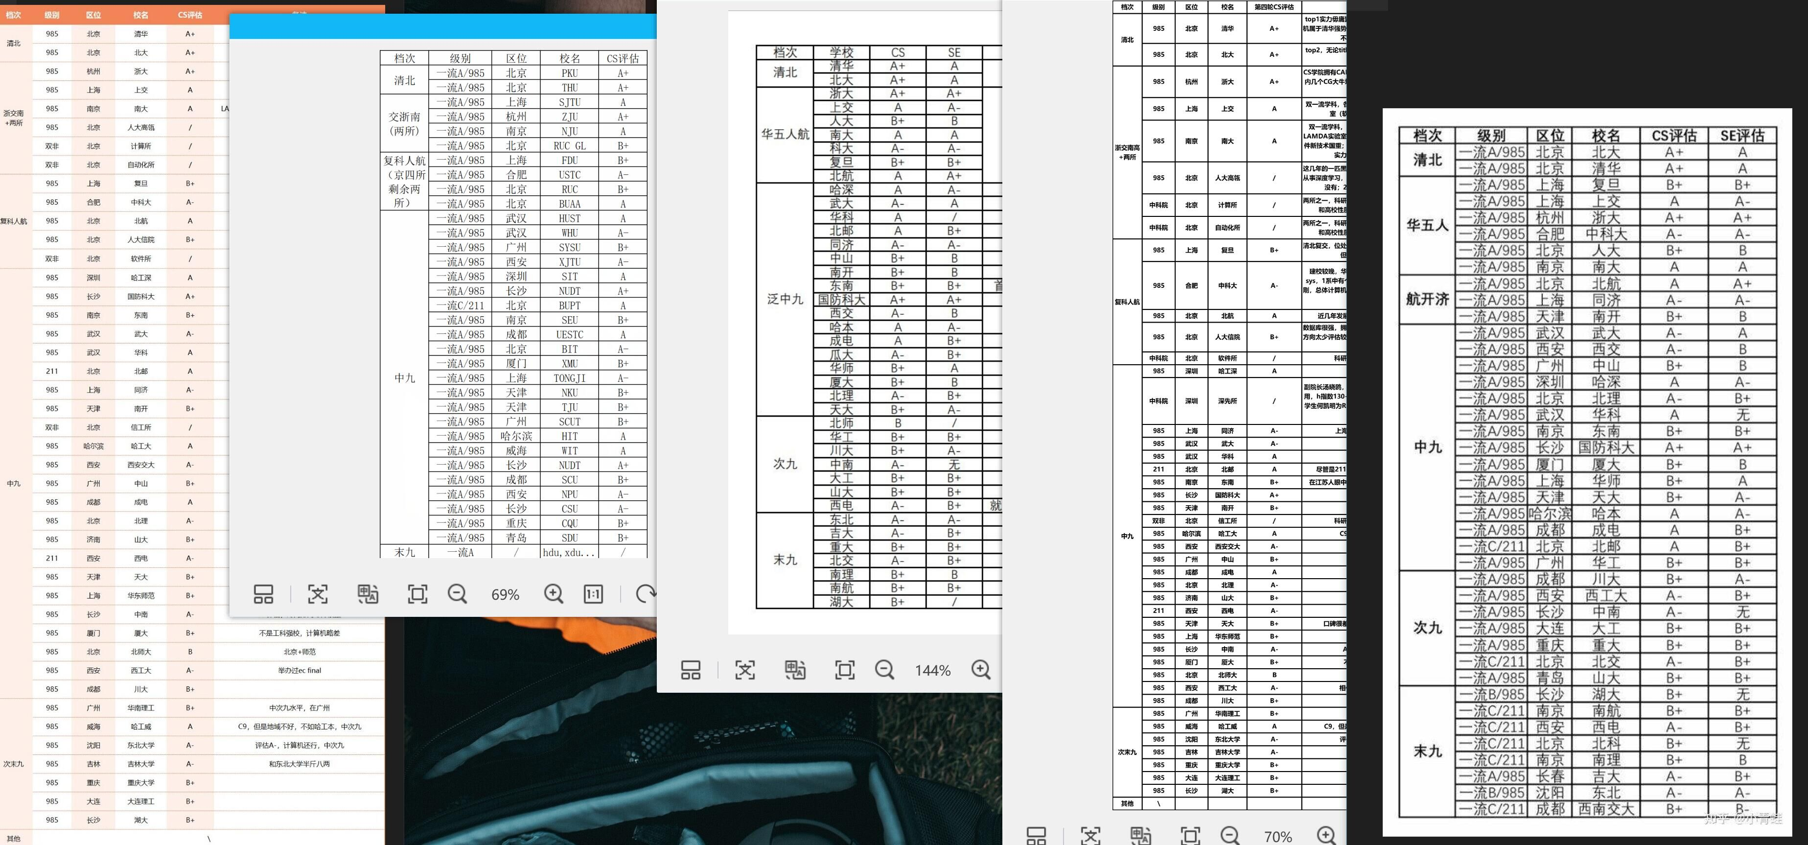This screenshot has height=845, width=1808.
Task: Click blue title bar of 69% viewer
Action: coord(443,26)
